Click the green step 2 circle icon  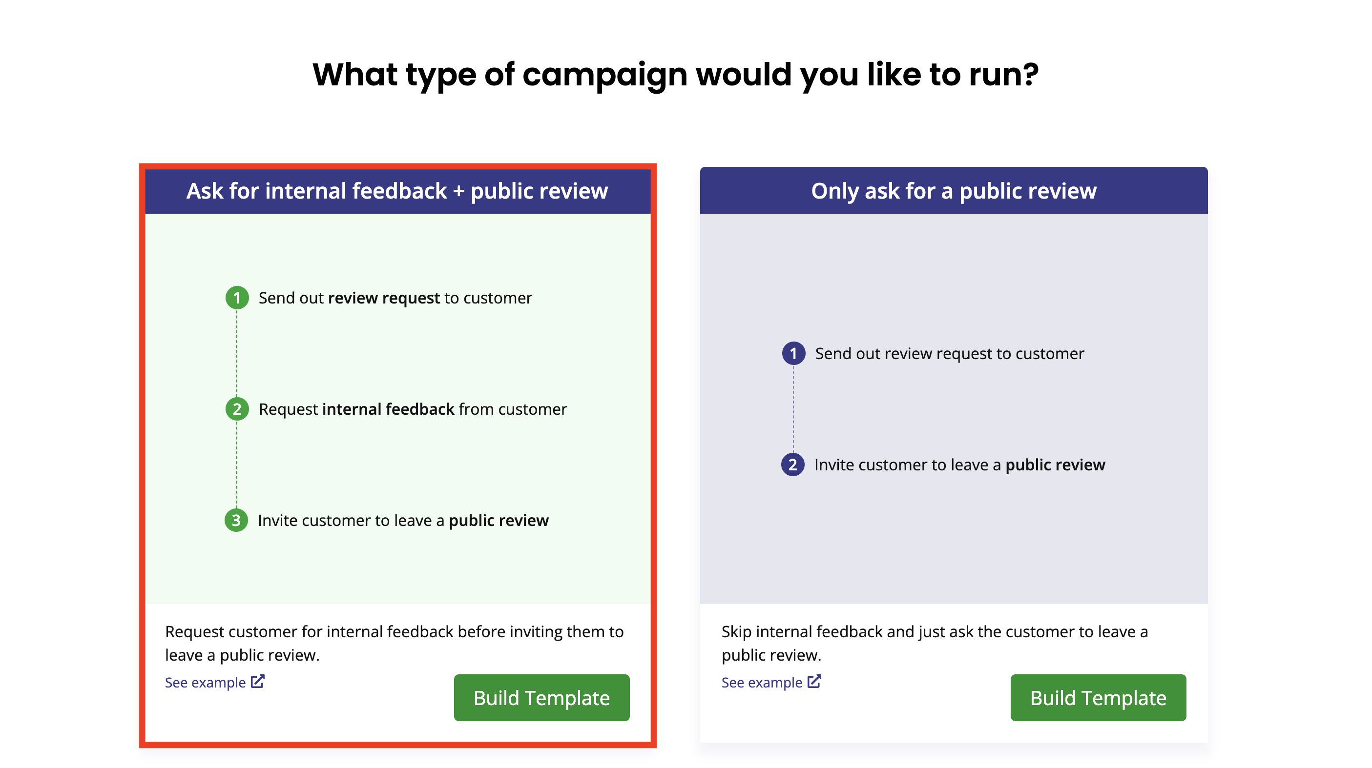[237, 409]
